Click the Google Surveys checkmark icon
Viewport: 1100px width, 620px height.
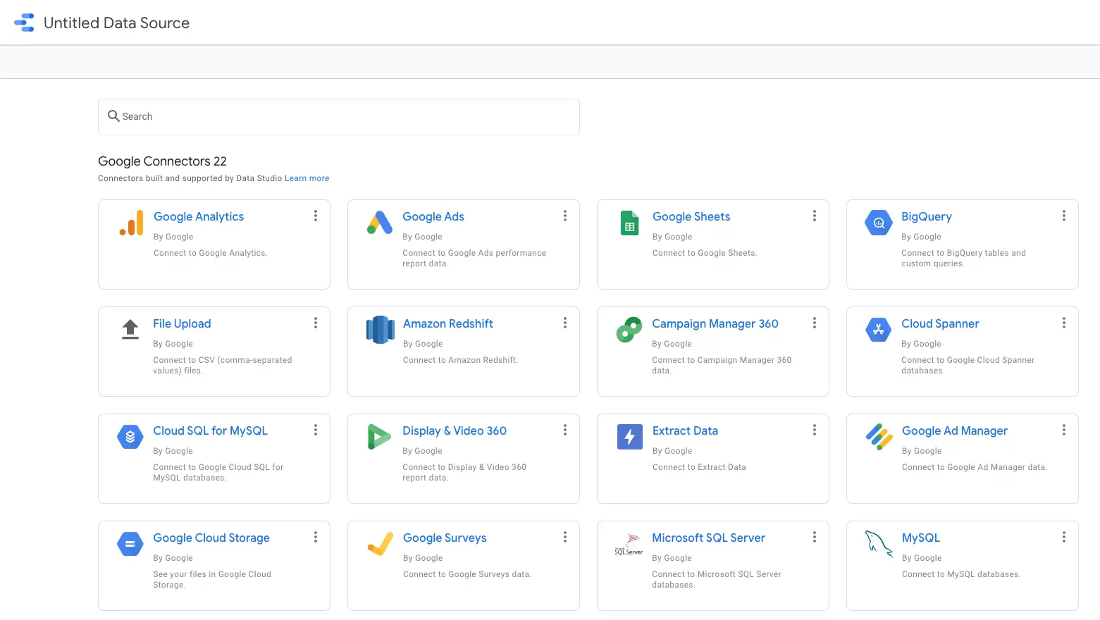[381, 544]
